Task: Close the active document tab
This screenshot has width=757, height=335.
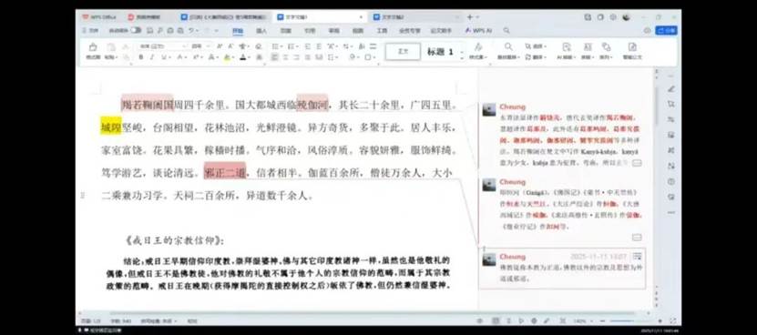Action: pos(361,17)
